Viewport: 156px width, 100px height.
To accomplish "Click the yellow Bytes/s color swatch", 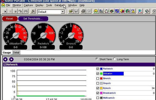I will point(101,88).
